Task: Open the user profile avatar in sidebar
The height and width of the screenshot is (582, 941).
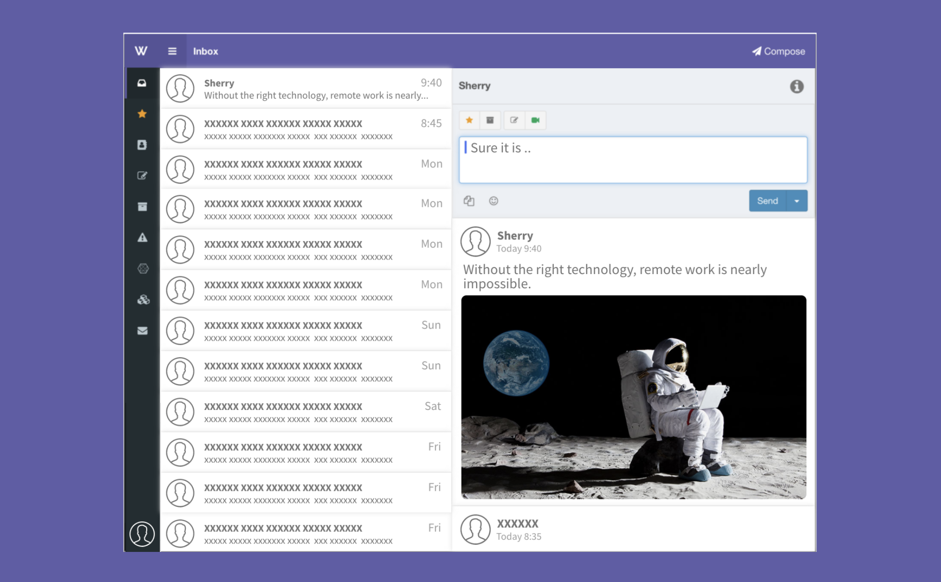Action: 142,534
